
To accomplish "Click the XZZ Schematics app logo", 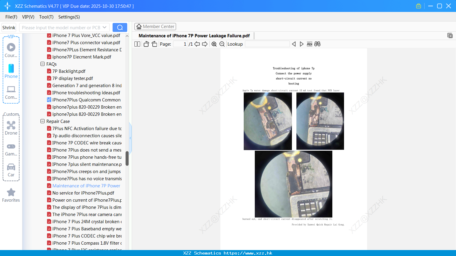I will [7, 6].
